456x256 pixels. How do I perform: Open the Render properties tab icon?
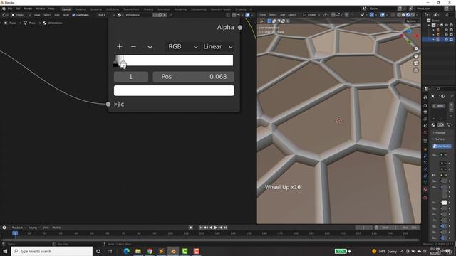coord(425,106)
